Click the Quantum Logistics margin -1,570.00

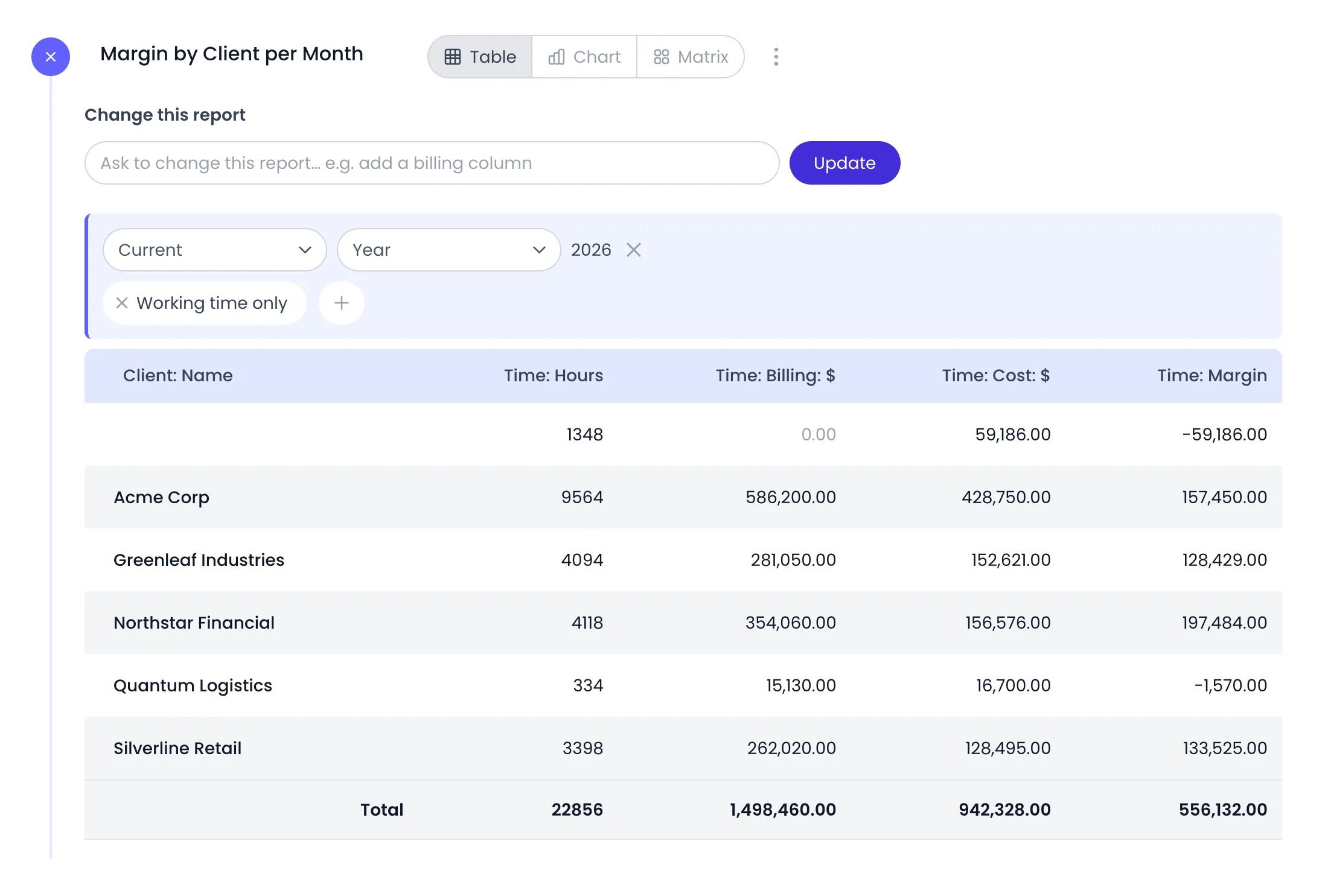click(1230, 685)
